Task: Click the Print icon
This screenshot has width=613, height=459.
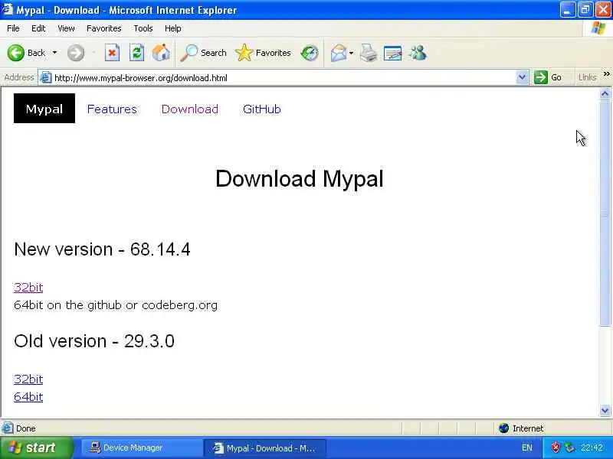Action: (x=369, y=53)
